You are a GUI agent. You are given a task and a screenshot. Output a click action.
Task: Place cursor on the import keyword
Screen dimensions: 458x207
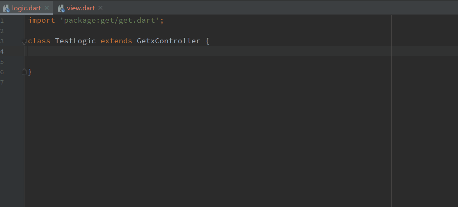(41, 21)
